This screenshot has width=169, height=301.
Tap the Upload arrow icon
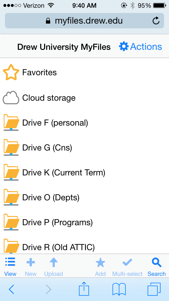(x=53, y=262)
